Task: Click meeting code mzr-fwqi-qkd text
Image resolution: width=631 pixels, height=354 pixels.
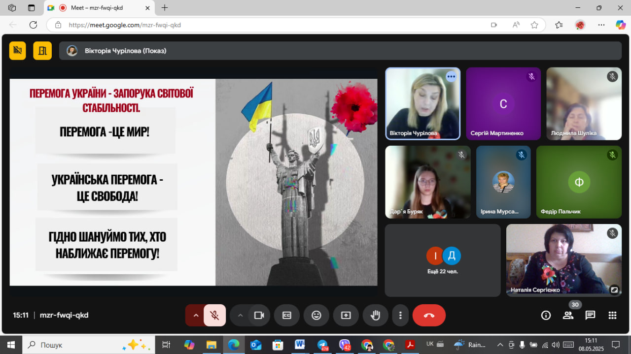Action: (64, 315)
